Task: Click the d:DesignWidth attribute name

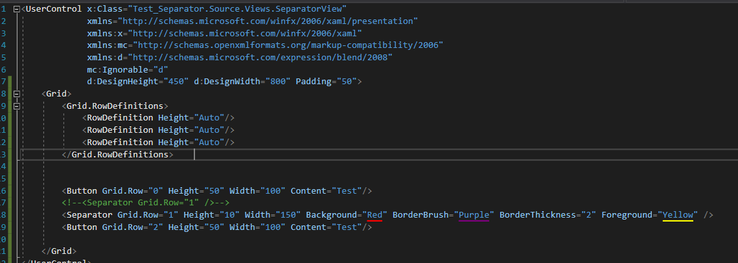Action: (227, 82)
